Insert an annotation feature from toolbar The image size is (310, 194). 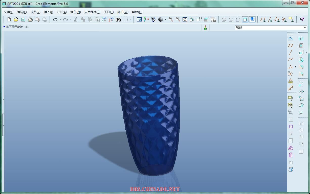coord(291,98)
